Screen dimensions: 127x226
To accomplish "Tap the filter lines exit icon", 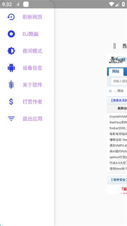I will point(11,119).
